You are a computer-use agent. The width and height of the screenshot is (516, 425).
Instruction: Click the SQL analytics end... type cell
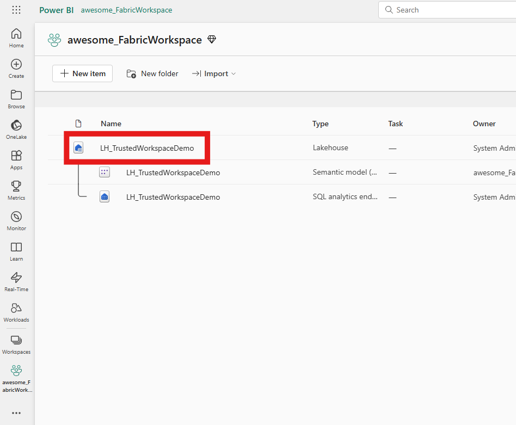[x=345, y=196]
